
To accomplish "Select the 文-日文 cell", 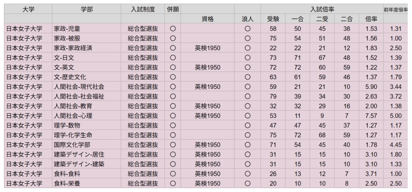I will (x=87, y=57).
